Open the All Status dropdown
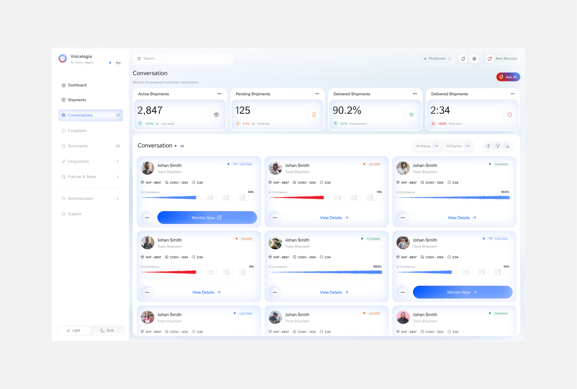The width and height of the screenshot is (577, 389). (x=426, y=146)
